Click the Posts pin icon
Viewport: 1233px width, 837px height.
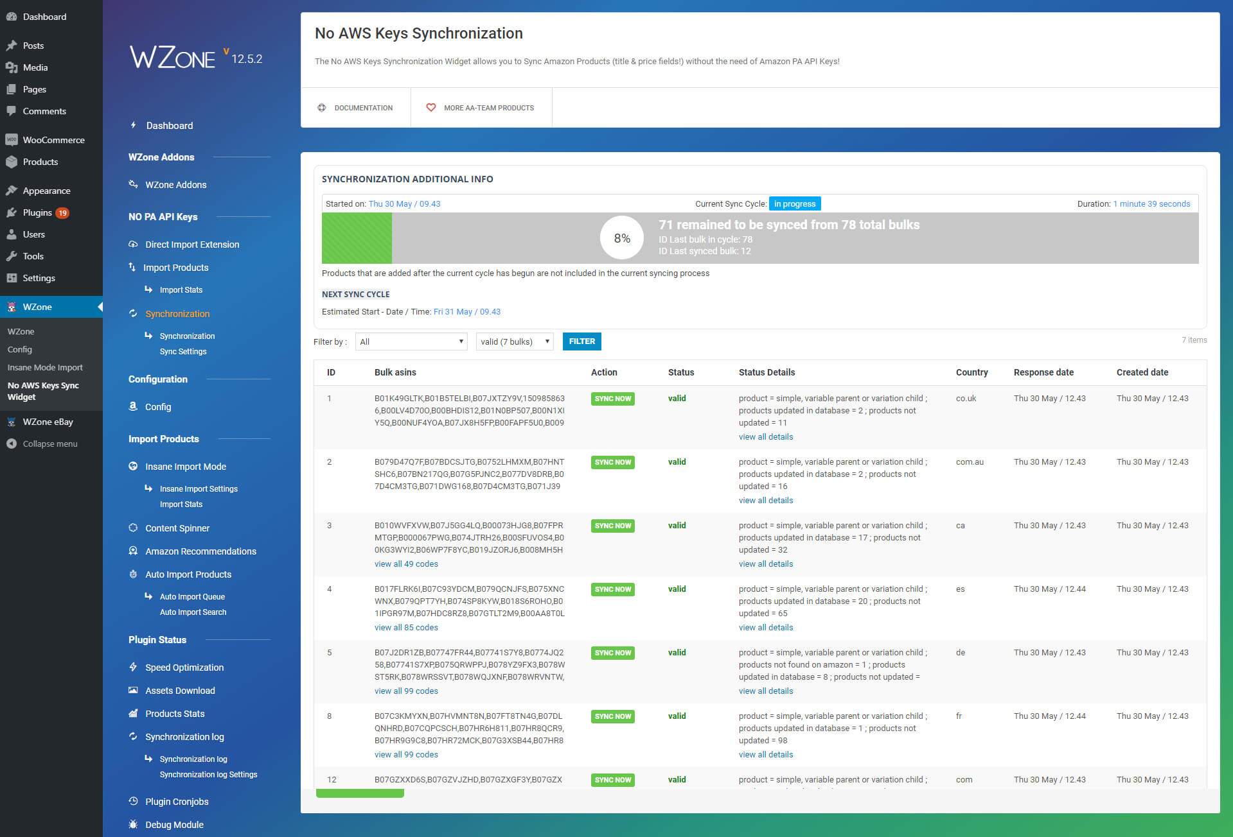(x=12, y=46)
